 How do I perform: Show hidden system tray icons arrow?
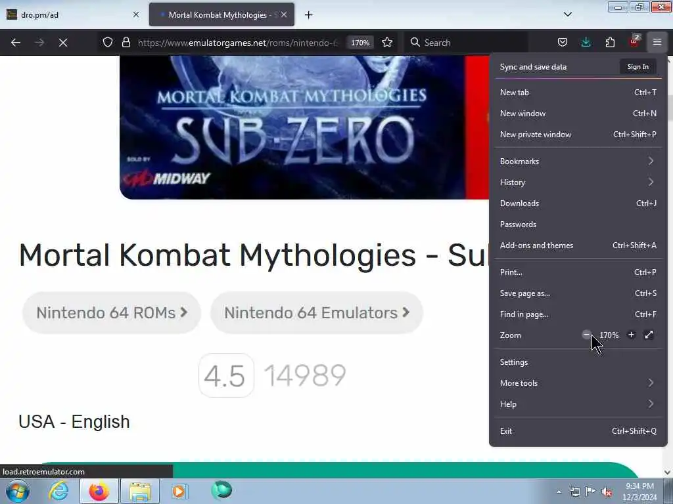tap(559, 492)
